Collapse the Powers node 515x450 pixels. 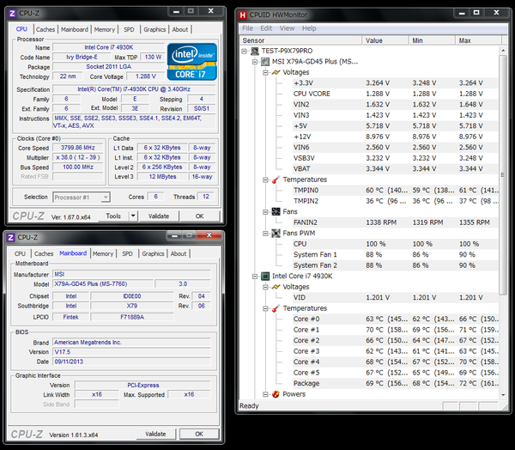click(x=265, y=394)
